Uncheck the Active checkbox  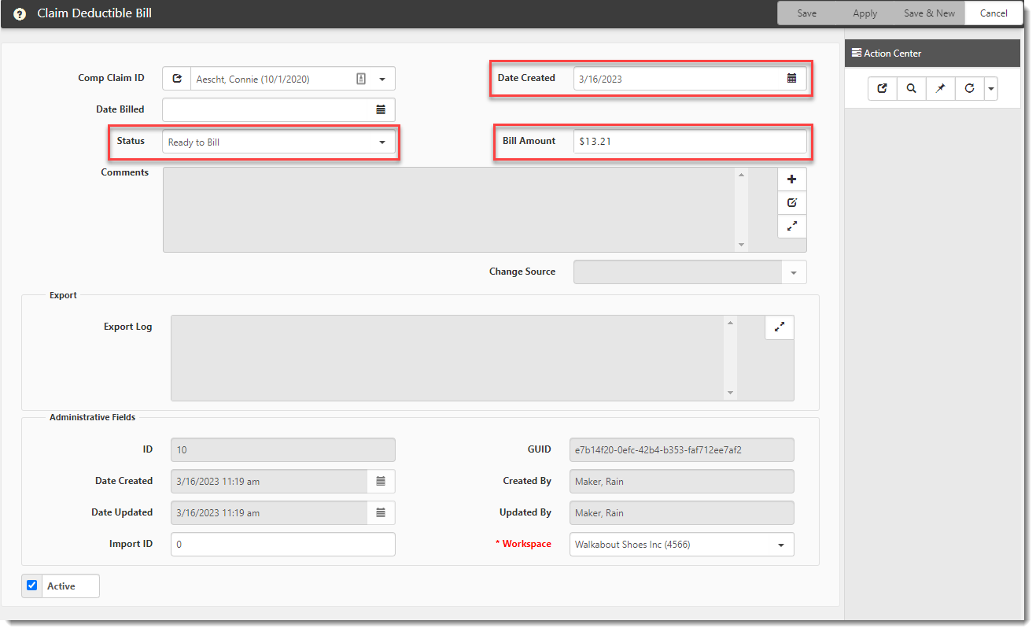pos(32,586)
